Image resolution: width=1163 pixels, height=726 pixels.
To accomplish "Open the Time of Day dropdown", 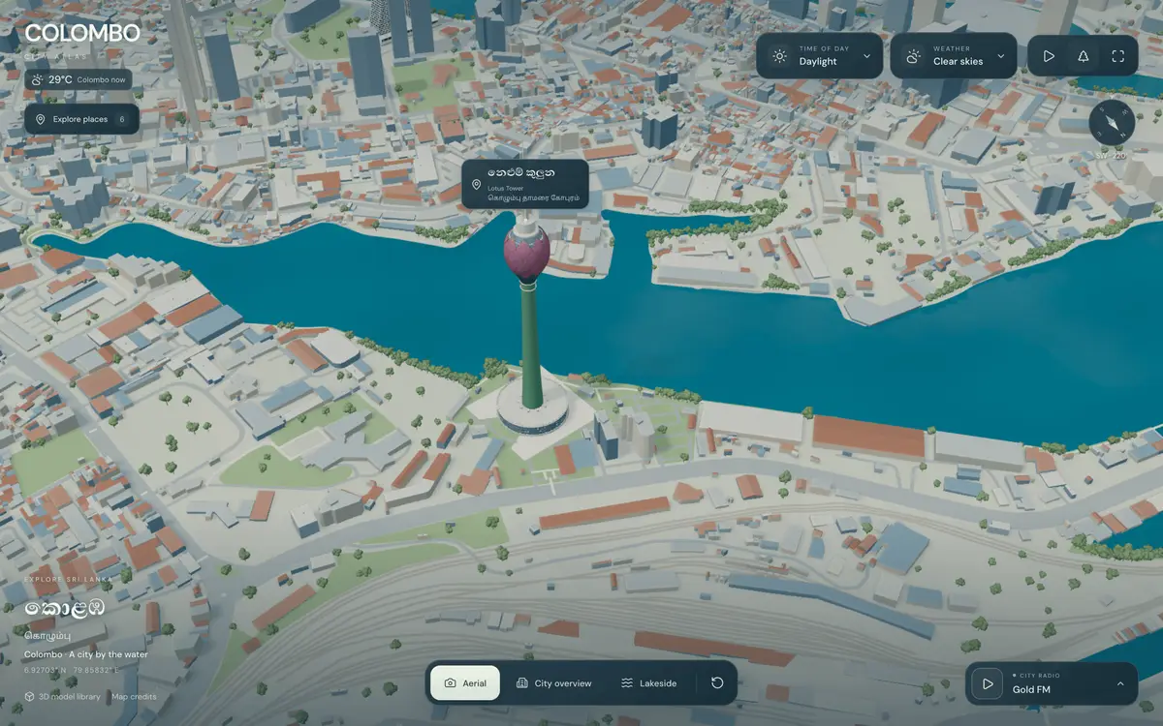I will [x=819, y=56].
